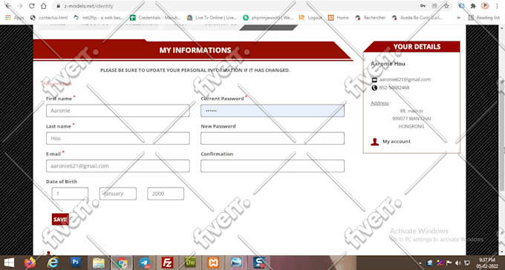The image size is (505, 270).
Task: Focus the First name field
Action: pyautogui.click(x=118, y=111)
